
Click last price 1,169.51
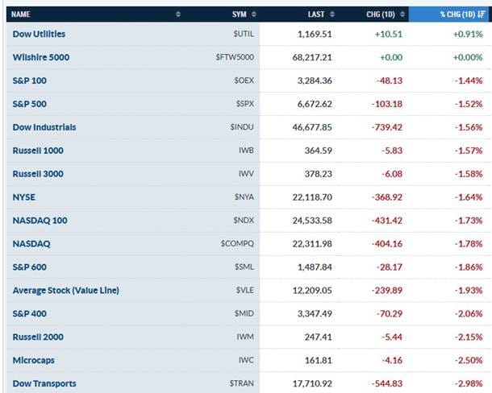pos(315,34)
